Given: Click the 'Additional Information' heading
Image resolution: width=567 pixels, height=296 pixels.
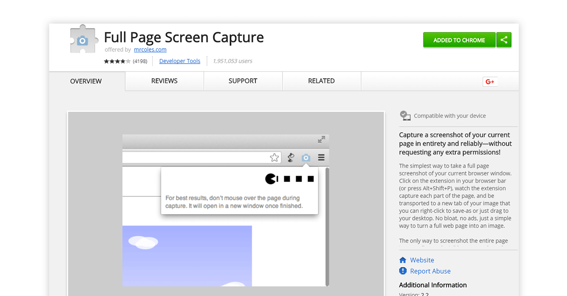Looking at the screenshot, I should [x=433, y=285].
